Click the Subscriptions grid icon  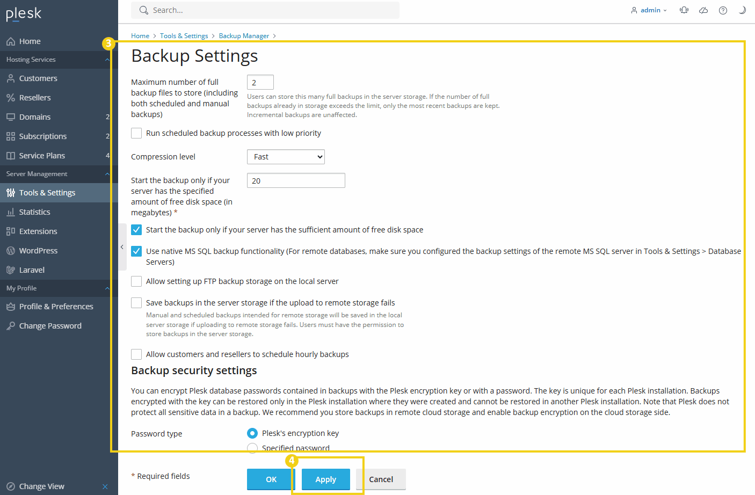[11, 136]
